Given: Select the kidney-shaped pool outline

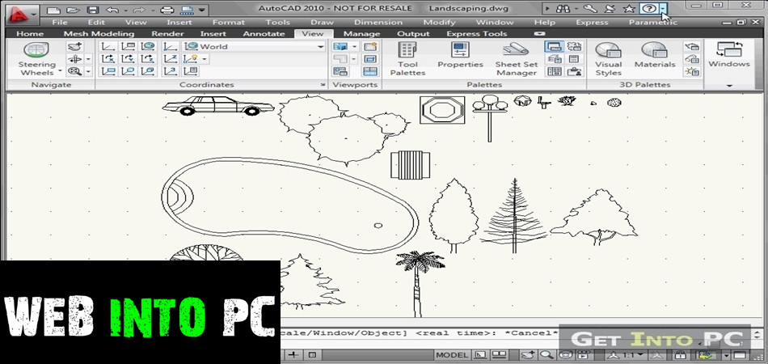Looking at the screenshot, I should point(290,205).
